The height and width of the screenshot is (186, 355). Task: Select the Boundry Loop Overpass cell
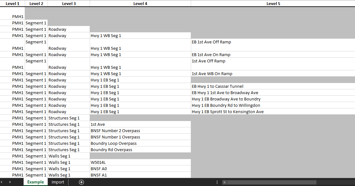[140, 143]
